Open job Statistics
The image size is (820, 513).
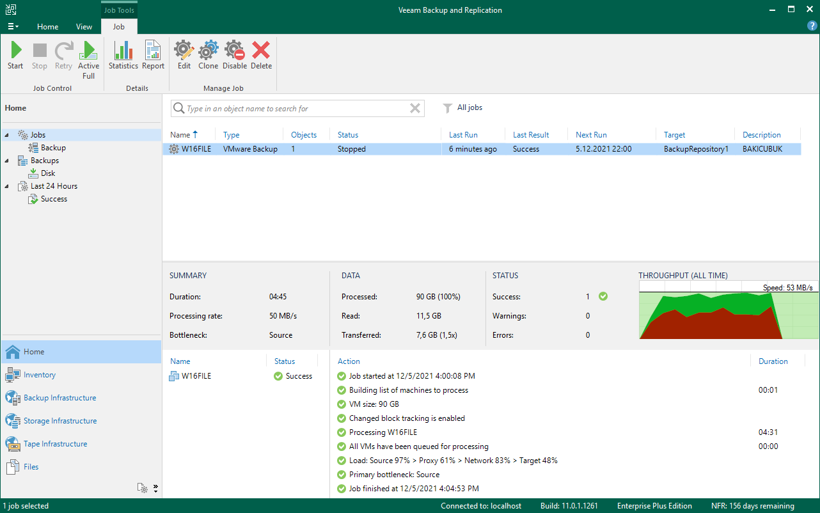[123, 56]
